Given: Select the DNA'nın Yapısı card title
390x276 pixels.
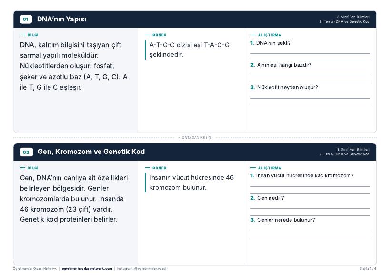Looking at the screenshot, I should coord(61,19).
